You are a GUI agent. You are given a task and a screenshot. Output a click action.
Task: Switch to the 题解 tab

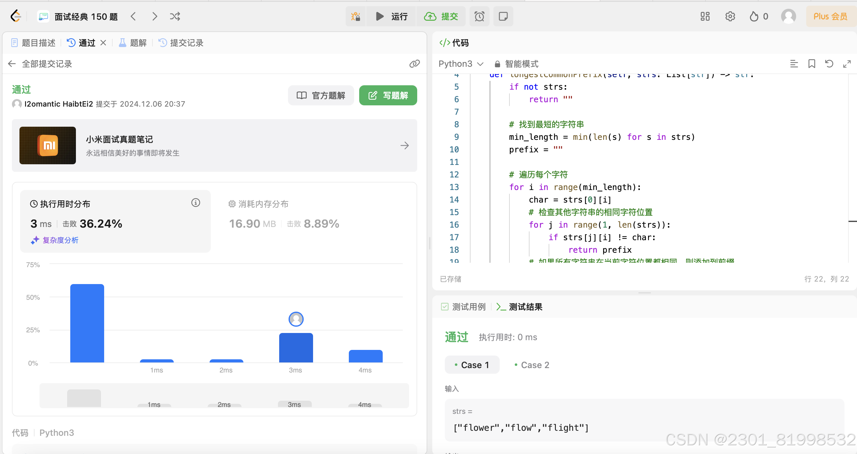133,43
